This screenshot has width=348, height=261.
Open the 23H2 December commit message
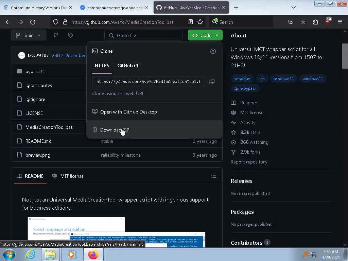(69, 55)
